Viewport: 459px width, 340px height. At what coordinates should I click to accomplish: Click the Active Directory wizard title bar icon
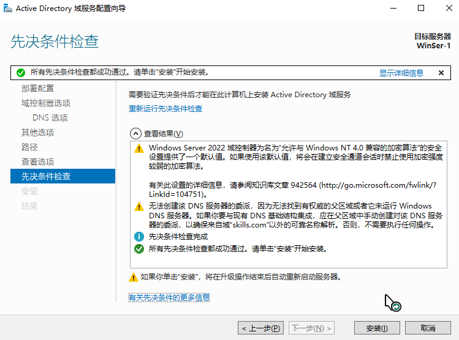click(x=8, y=9)
